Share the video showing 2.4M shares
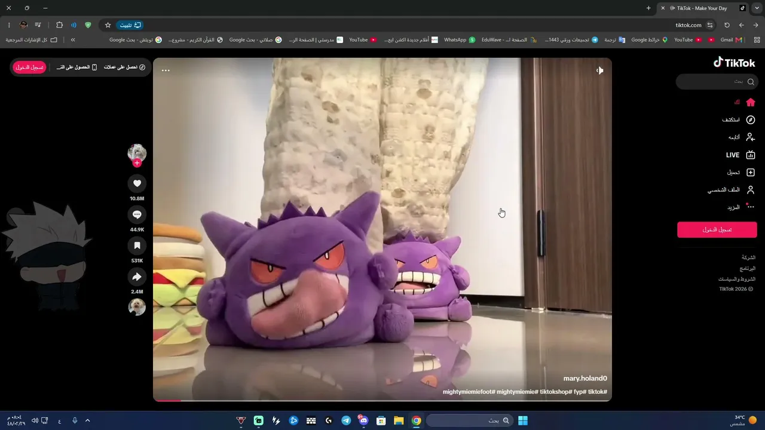The height and width of the screenshot is (430, 765). pos(137,277)
